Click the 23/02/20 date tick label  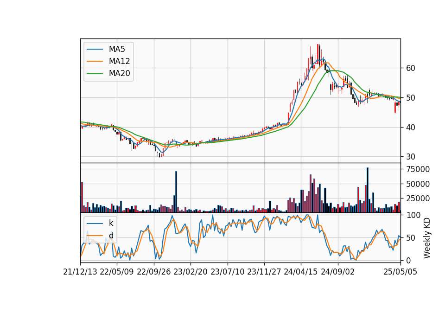pyautogui.click(x=191, y=272)
